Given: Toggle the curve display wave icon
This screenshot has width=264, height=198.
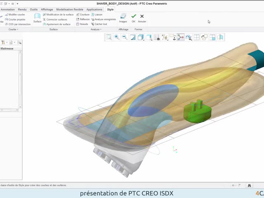Looking at the screenshot, I should coord(189,37).
